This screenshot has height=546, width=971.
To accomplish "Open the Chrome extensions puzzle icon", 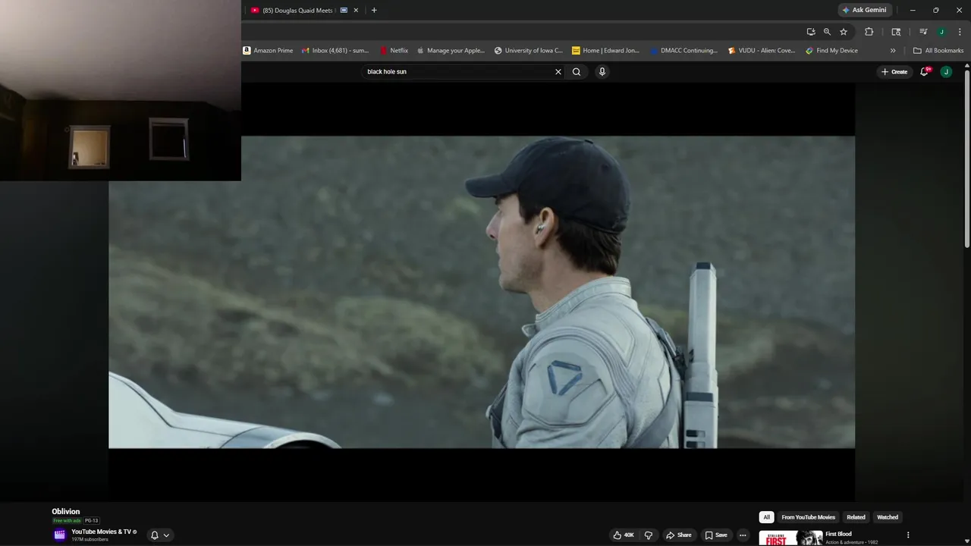I will [869, 32].
